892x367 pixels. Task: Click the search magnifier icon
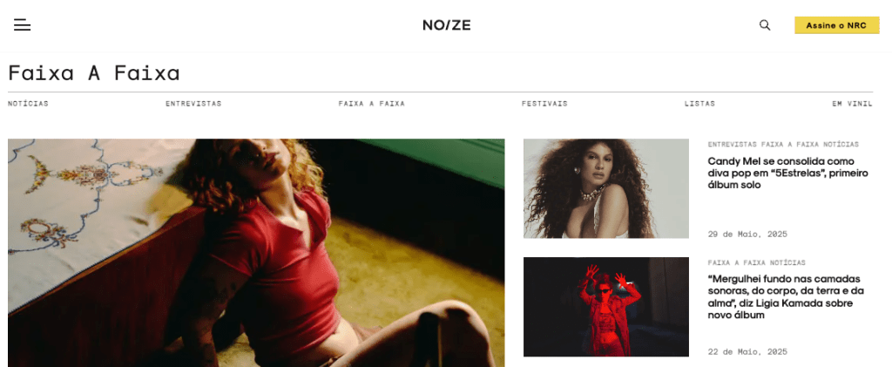(765, 25)
